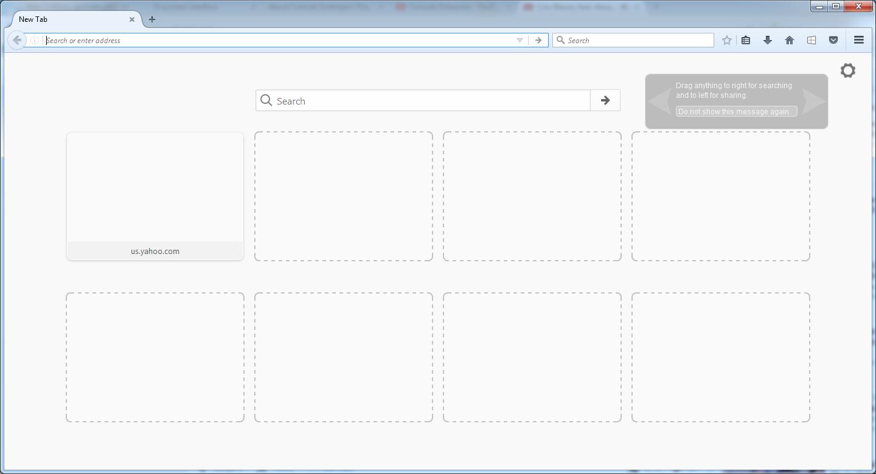Open the Firefox hamburger menu
The image size is (876, 474).
859,40
